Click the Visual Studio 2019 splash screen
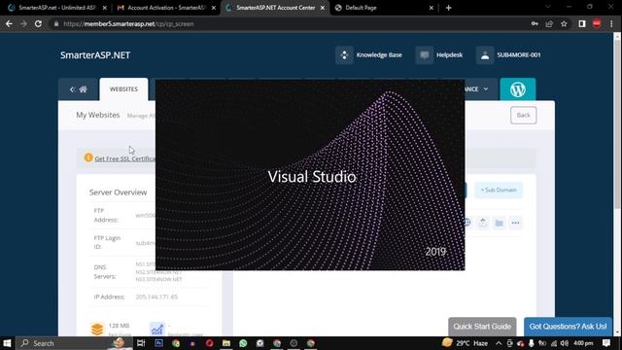The width and height of the screenshot is (622, 350). 310,175
